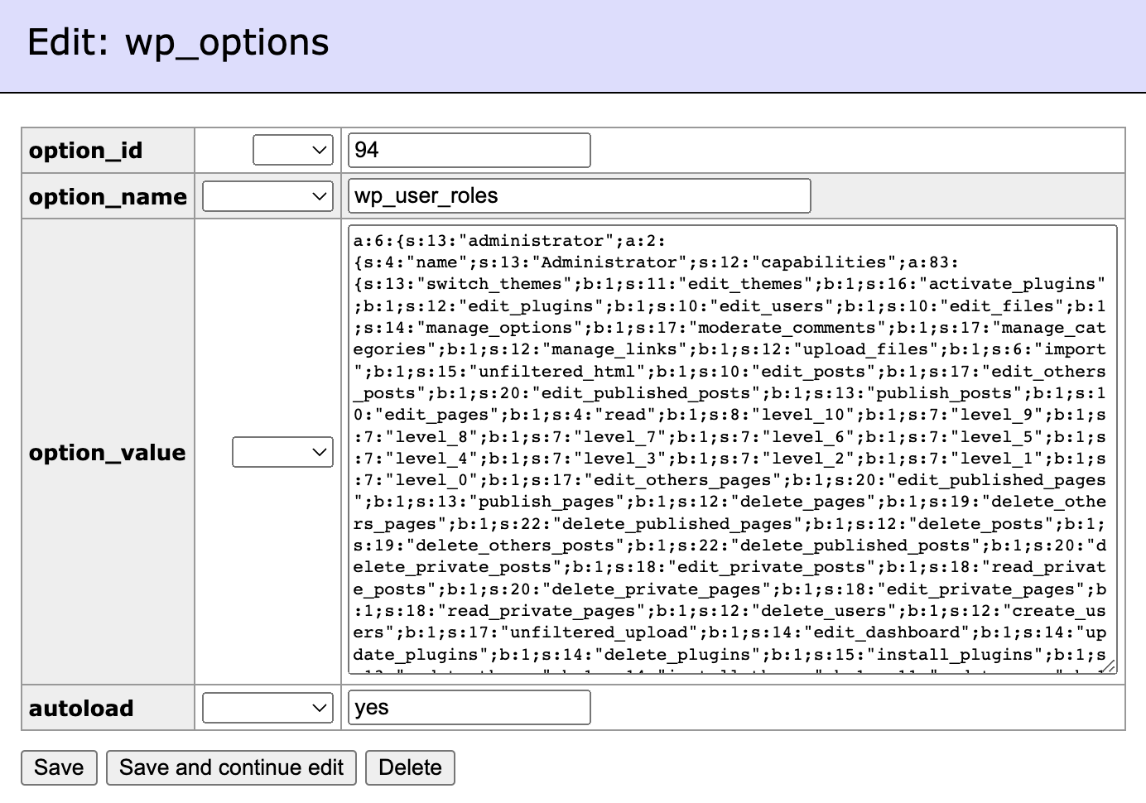Click Save and continue edit
Viewport: 1146px width, 803px height.
coord(231,767)
